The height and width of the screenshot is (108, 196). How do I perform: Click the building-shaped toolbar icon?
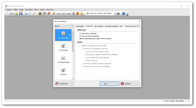40,14
